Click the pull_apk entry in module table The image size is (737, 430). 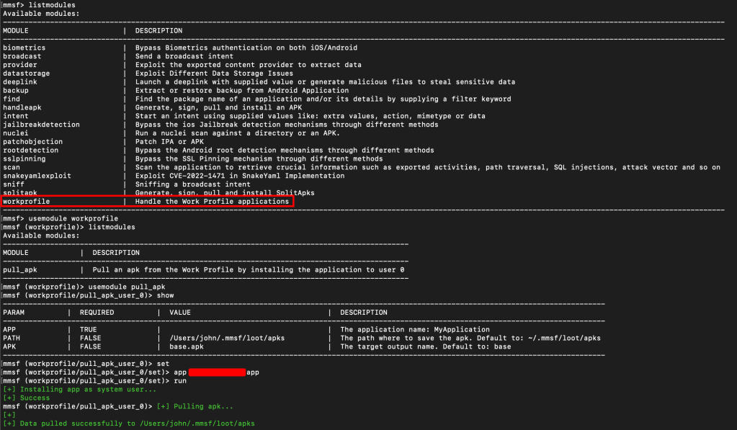pos(20,270)
